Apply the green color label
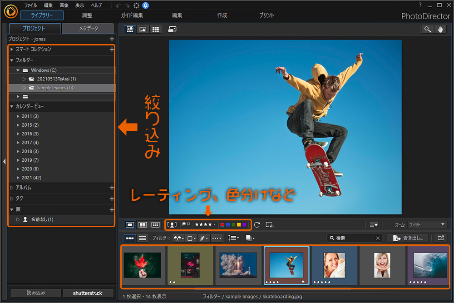 [x=233, y=224]
